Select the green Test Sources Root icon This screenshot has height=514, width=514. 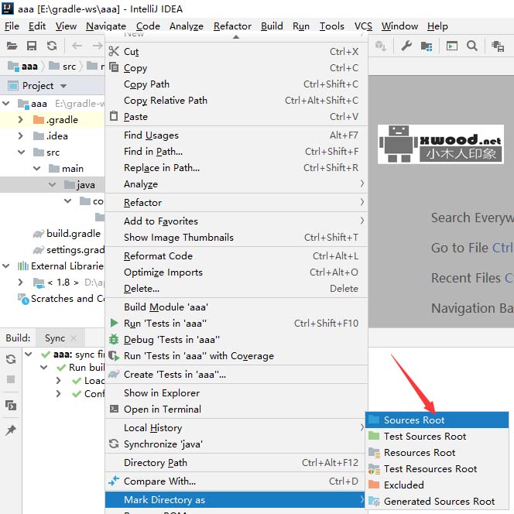coord(374,436)
